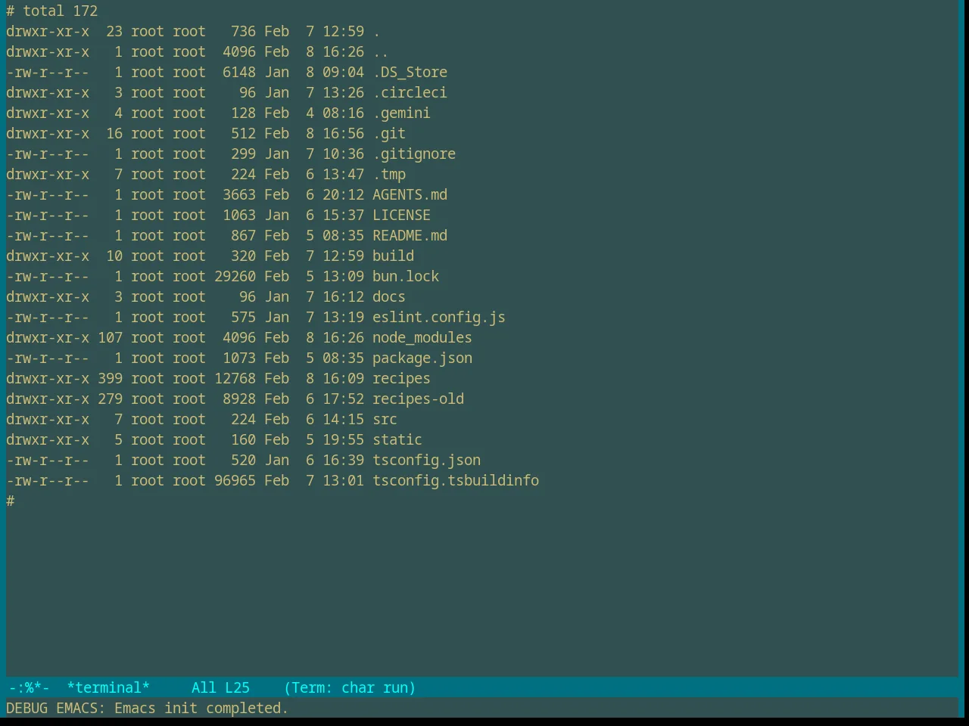Image resolution: width=969 pixels, height=726 pixels.
Task: Select the tsconfig.tsbuildinfo file entry
Action: (456, 480)
